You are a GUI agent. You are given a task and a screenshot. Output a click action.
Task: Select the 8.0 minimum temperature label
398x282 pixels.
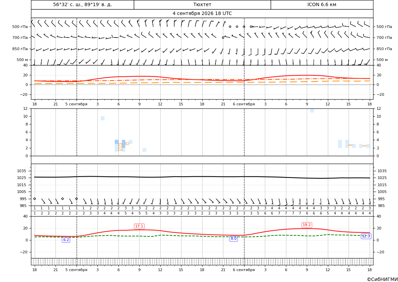(x=233, y=238)
